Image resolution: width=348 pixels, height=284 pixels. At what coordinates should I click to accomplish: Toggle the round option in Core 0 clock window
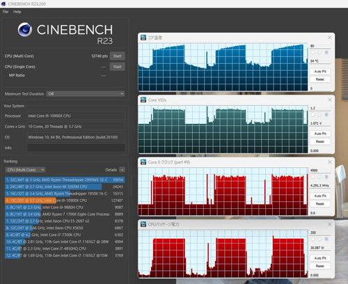(319, 177)
